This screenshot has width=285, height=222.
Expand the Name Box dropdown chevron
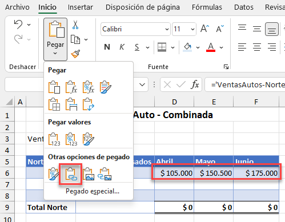(142, 84)
